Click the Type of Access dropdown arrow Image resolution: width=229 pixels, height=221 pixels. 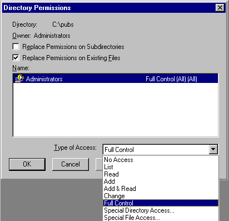[213, 149]
